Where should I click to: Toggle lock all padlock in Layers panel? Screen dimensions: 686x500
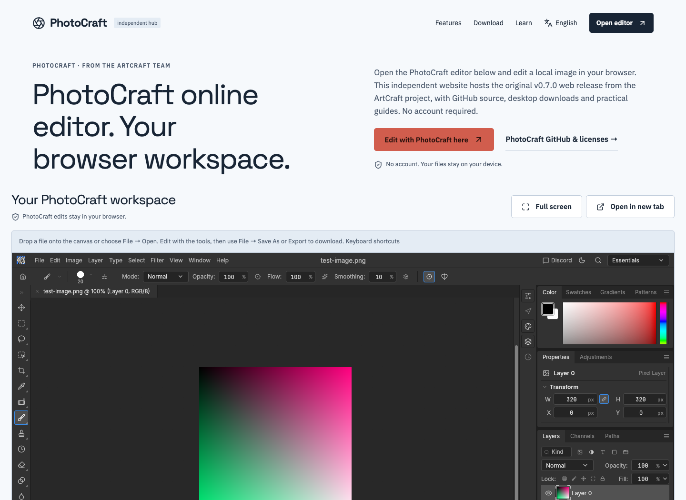click(603, 479)
